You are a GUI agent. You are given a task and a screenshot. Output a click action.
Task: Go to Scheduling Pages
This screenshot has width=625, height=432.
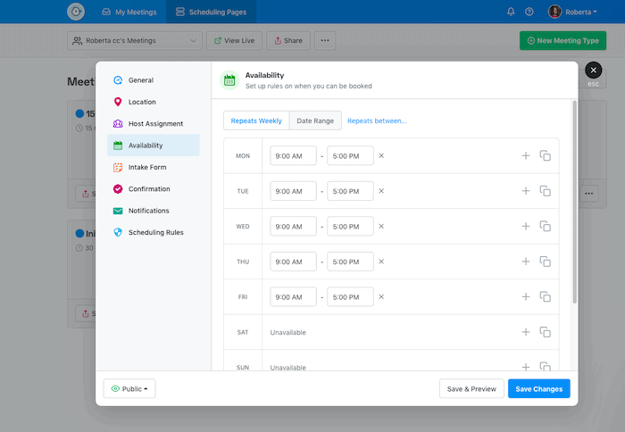point(212,12)
